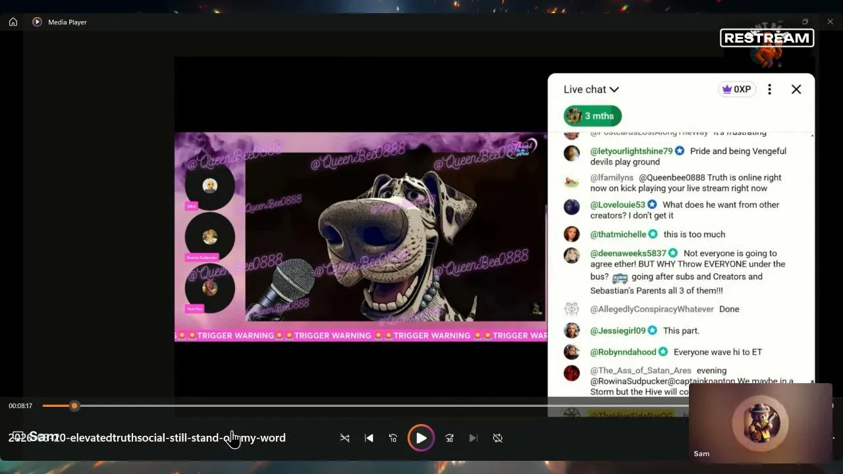This screenshot has height=474, width=843.
Task: Click @Lovelouie53's avatar
Action: (x=572, y=207)
